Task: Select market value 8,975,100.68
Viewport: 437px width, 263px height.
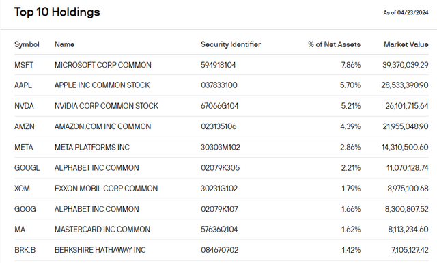Action: (x=408, y=189)
